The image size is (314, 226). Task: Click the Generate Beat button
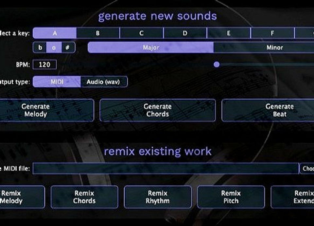pyautogui.click(x=268, y=110)
